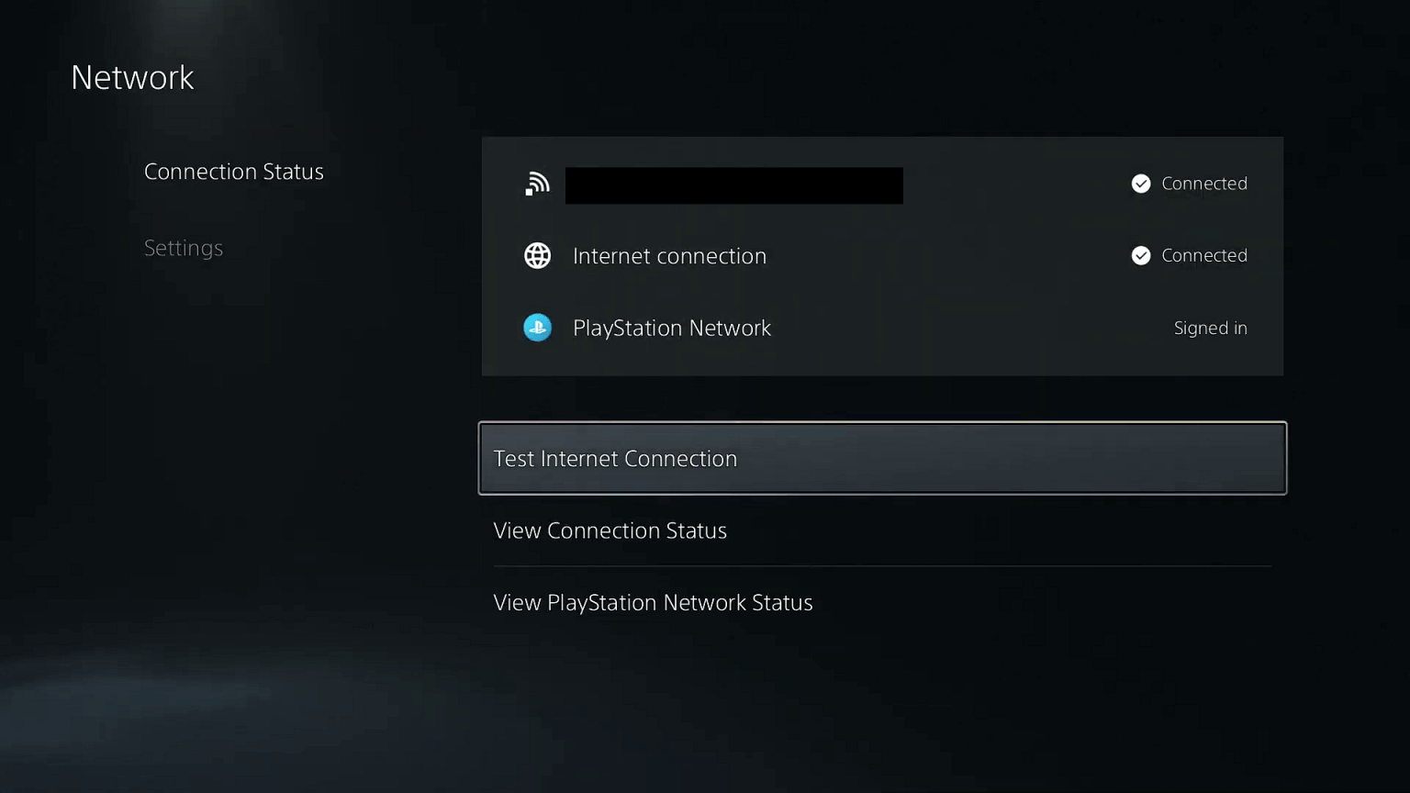The width and height of the screenshot is (1410, 793).
Task: Click the Internet connection label
Action: click(669, 256)
